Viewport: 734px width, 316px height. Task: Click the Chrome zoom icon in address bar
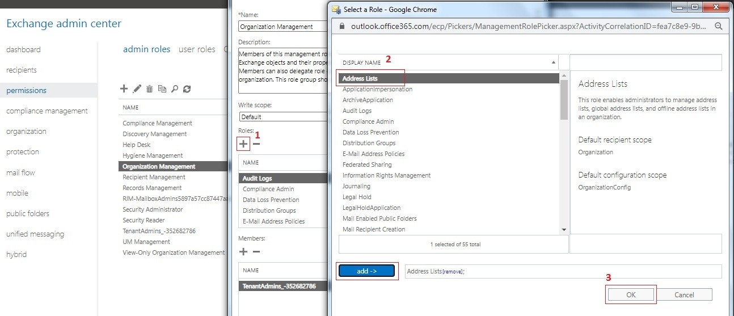tap(718, 26)
